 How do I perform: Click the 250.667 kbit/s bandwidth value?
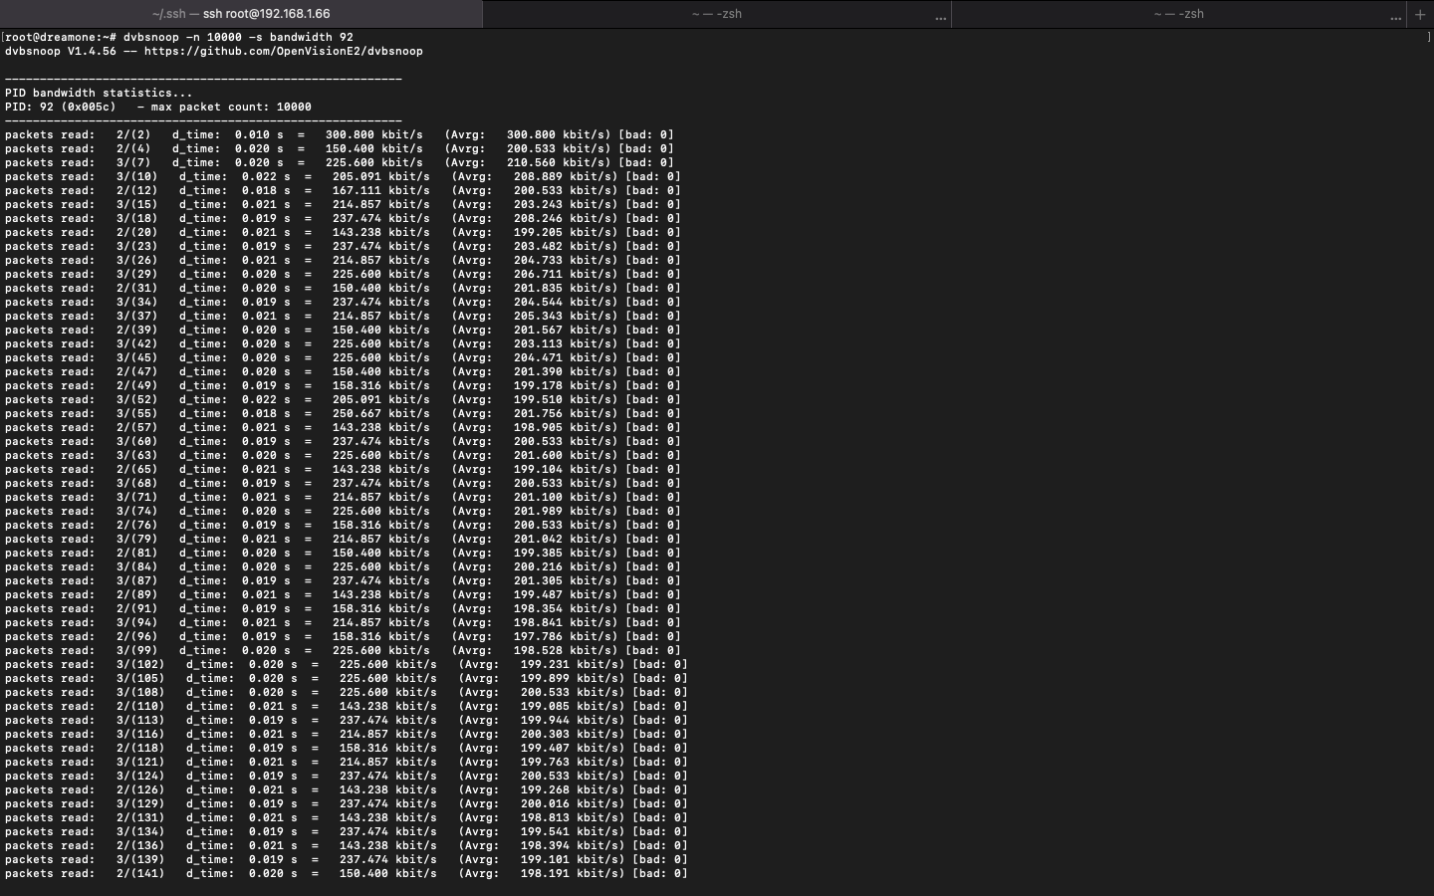tap(380, 413)
